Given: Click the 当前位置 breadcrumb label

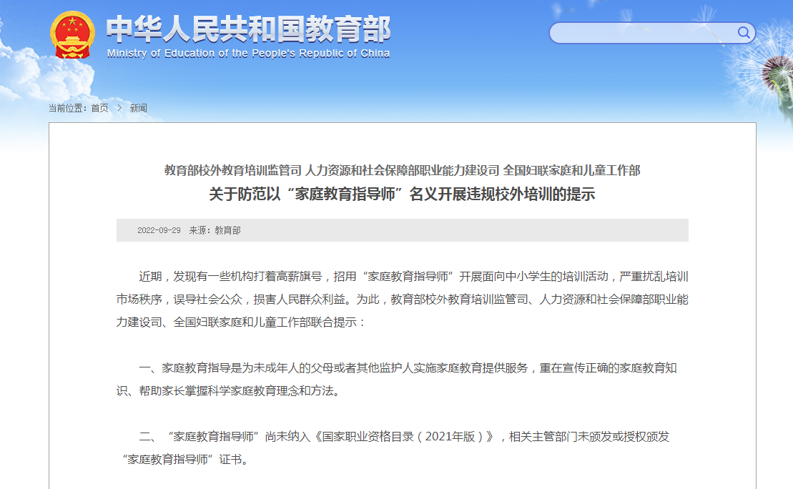Looking at the screenshot, I should [67, 108].
